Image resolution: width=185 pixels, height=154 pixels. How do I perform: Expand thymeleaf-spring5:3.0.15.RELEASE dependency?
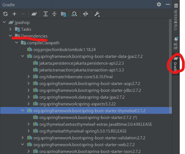[x=29, y=131]
